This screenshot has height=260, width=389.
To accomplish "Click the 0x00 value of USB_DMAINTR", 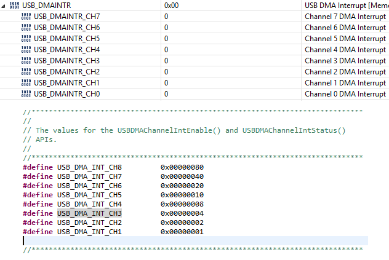I will [172, 5].
